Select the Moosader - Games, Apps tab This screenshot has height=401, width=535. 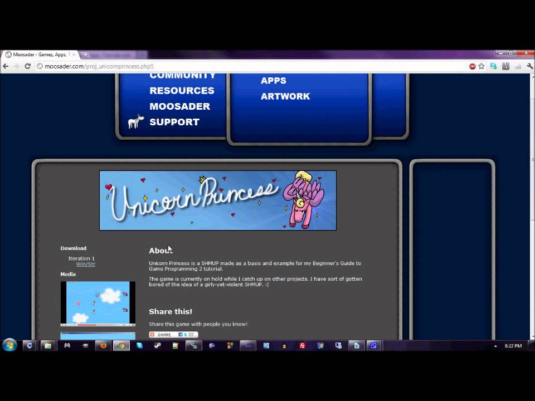pyautogui.click(x=40, y=55)
